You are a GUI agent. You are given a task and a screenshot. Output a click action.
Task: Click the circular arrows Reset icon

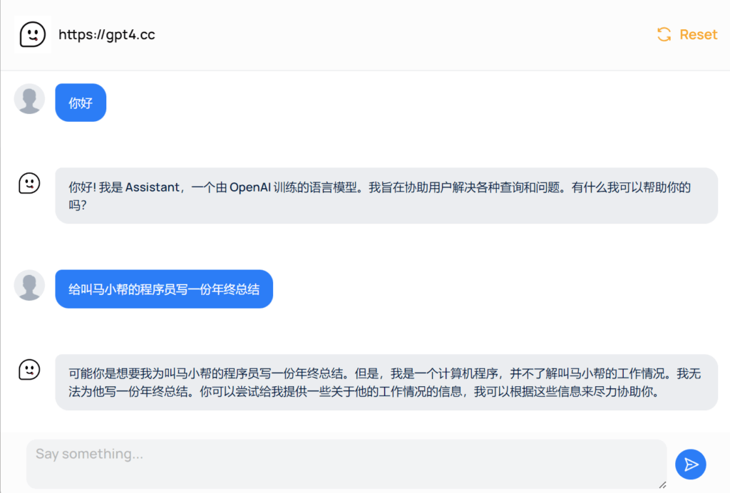click(664, 34)
